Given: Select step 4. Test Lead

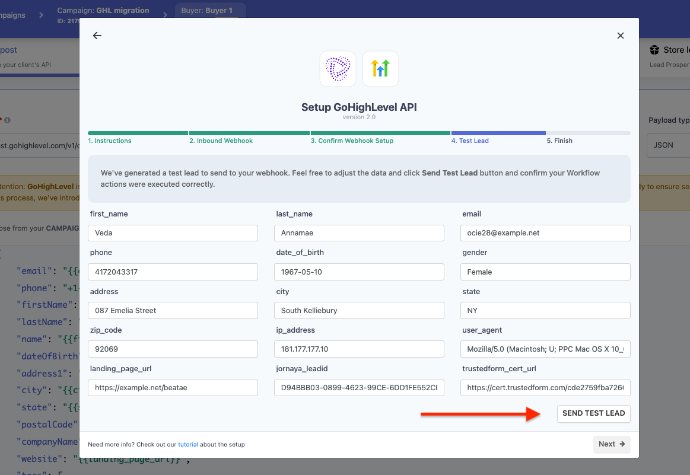Looking at the screenshot, I should click(x=470, y=141).
